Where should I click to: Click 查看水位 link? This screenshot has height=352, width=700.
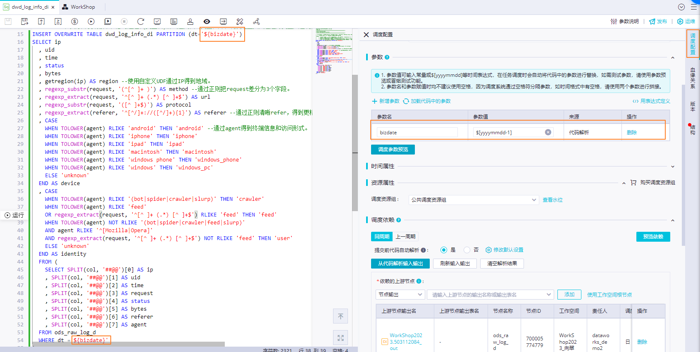click(552, 200)
